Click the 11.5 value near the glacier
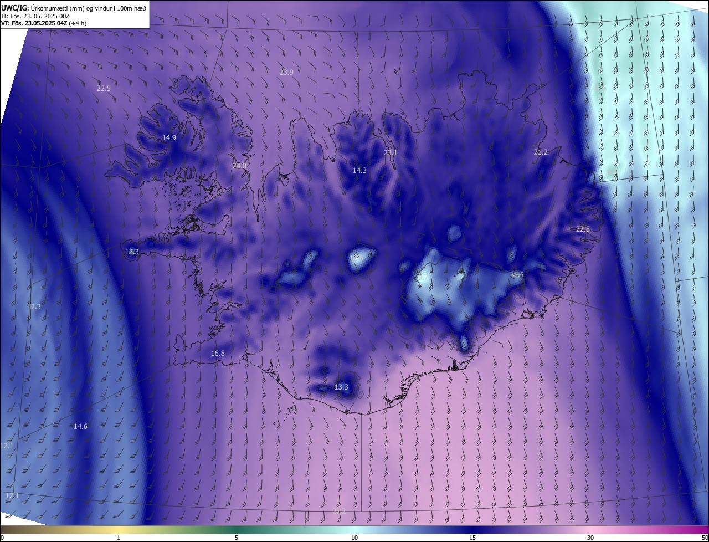This screenshot has height=542, width=709. [517, 275]
